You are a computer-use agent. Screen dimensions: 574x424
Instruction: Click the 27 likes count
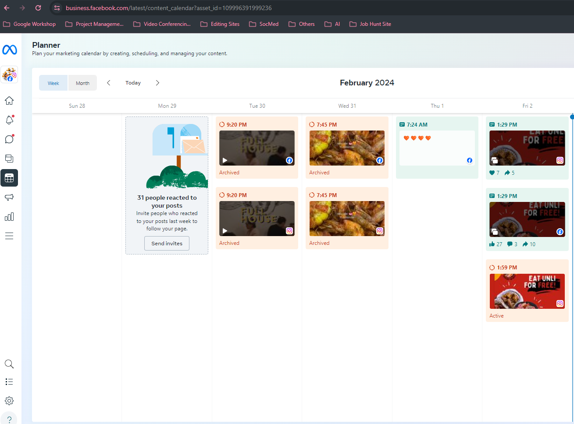coord(496,244)
